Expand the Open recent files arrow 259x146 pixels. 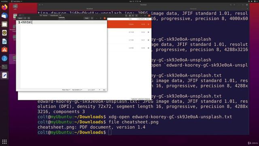click(25, 18)
